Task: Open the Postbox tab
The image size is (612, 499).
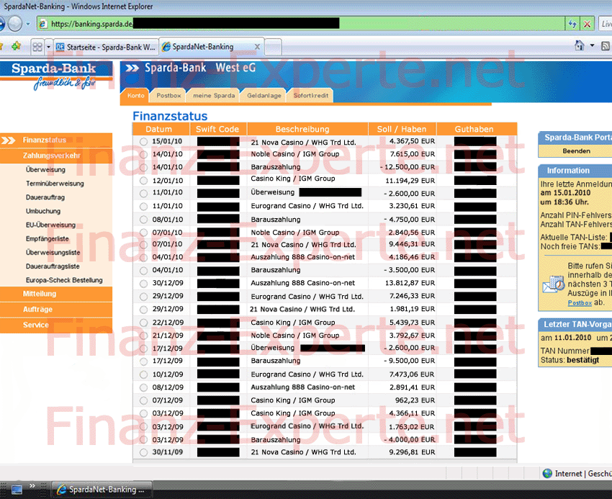Action: 168,96
